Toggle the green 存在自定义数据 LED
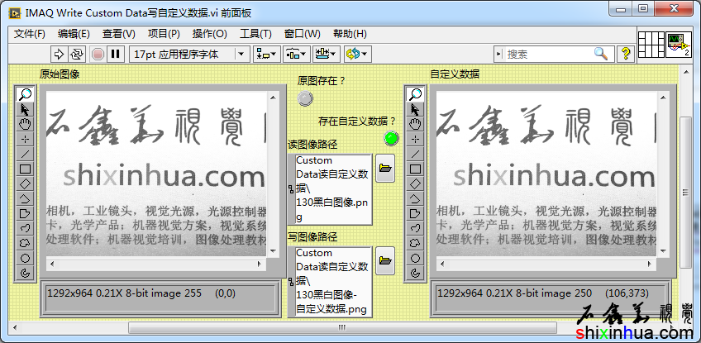 [x=391, y=138]
